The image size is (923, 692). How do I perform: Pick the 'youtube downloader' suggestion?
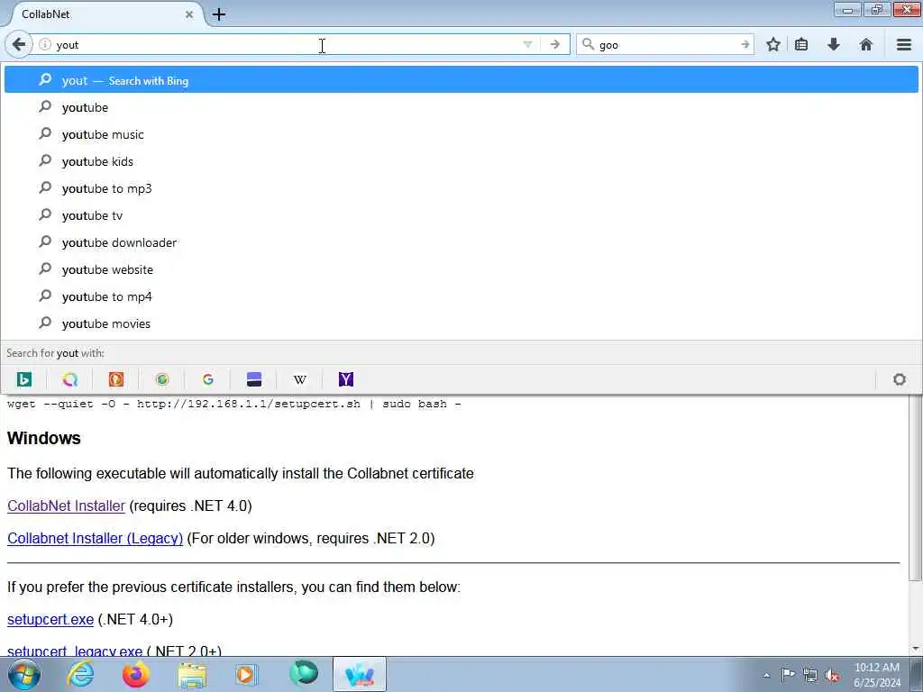461,242
